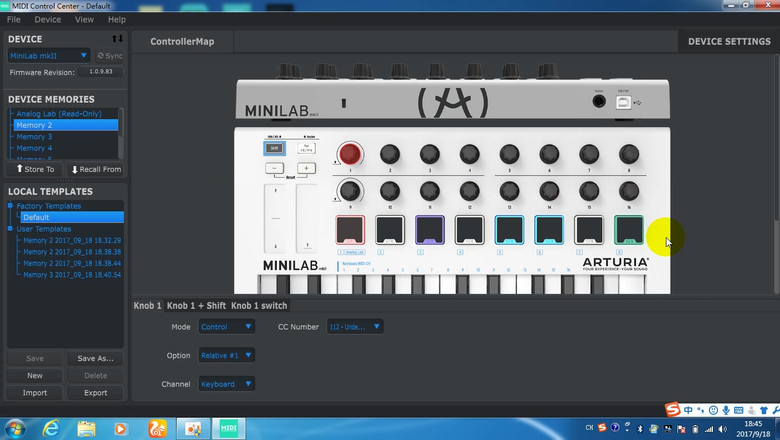Open the Channel dropdown set to Keyboard

[x=227, y=384]
